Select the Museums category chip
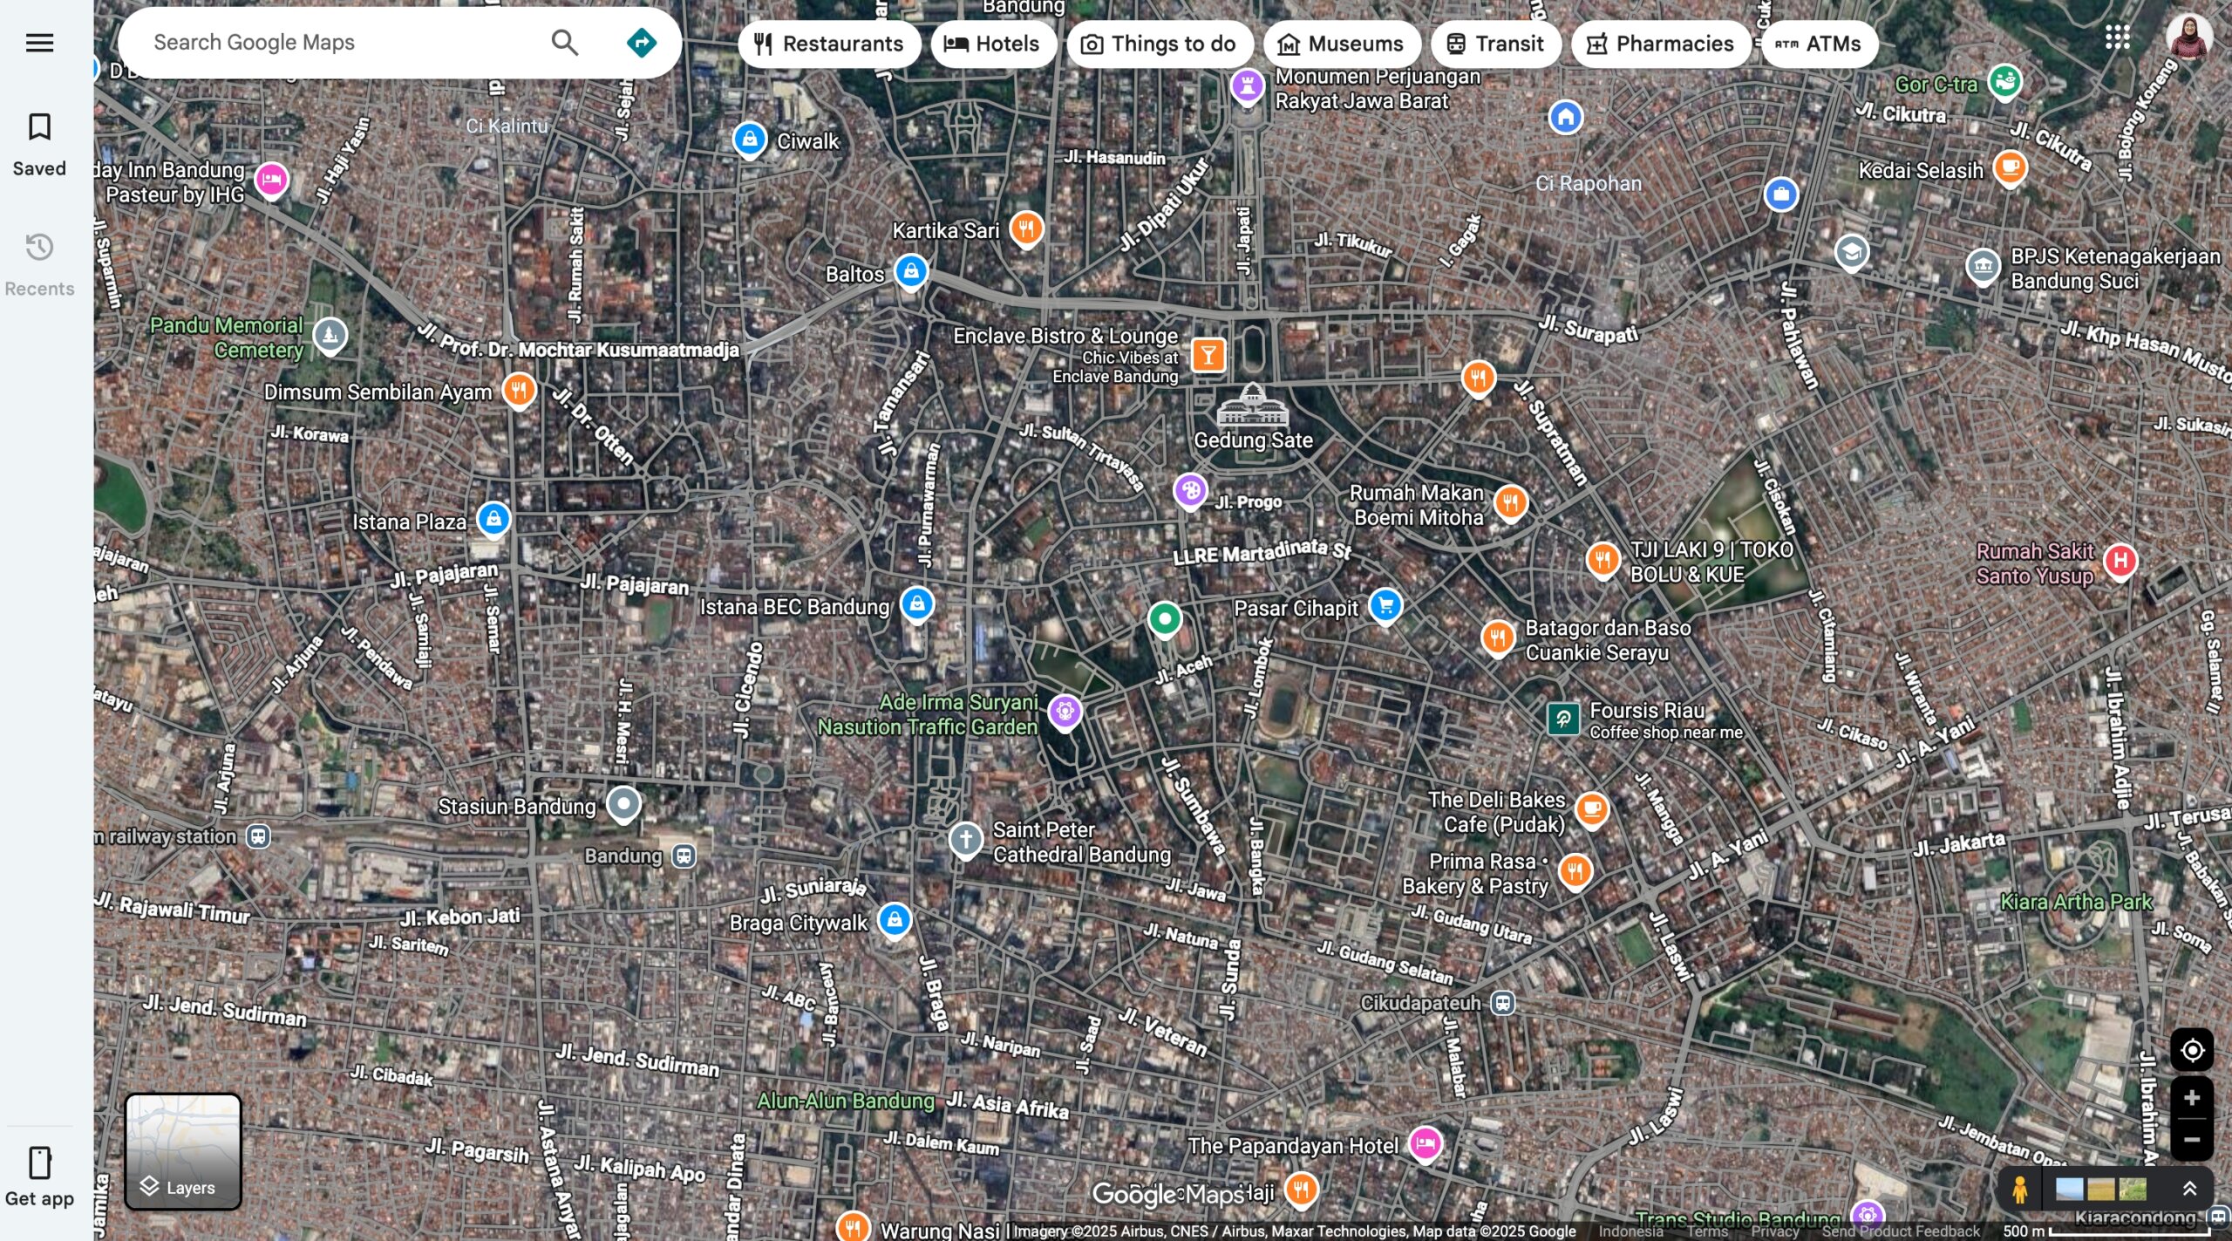This screenshot has width=2232, height=1241. 1341,44
